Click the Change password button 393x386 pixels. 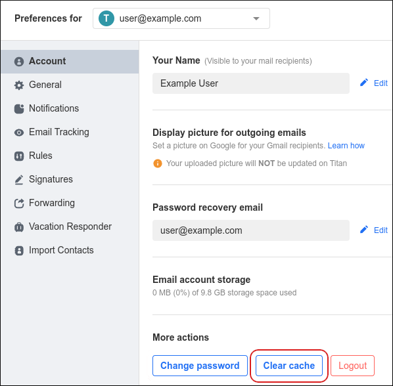(x=200, y=366)
